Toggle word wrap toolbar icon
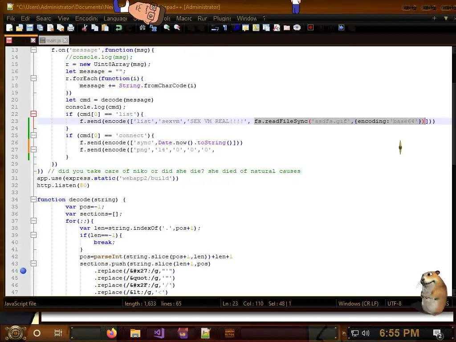 [x=215, y=28]
